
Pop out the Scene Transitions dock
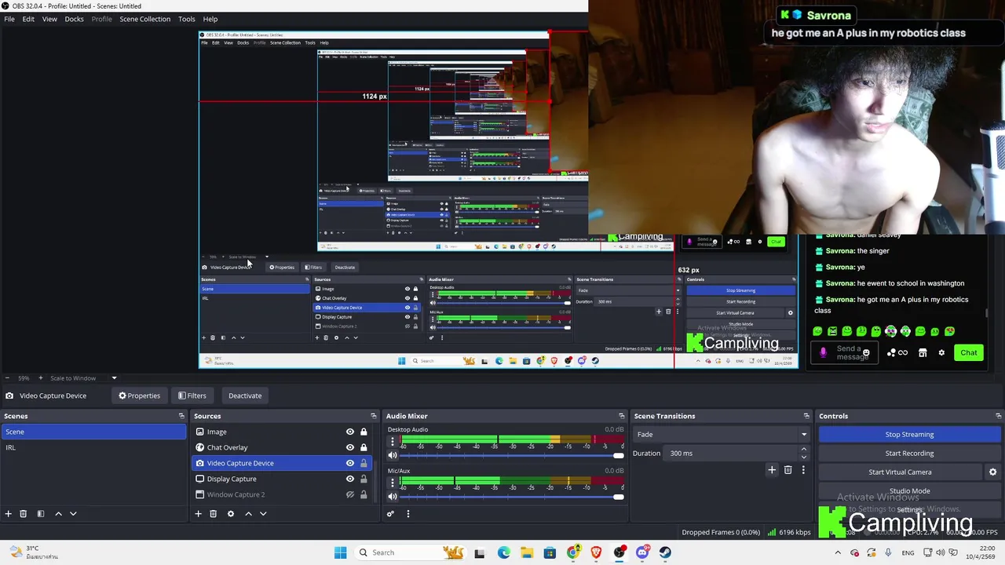806,416
